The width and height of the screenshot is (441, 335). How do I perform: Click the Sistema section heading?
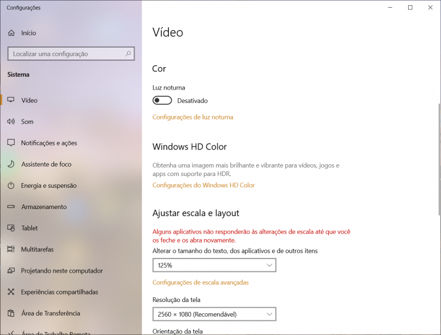click(18, 75)
